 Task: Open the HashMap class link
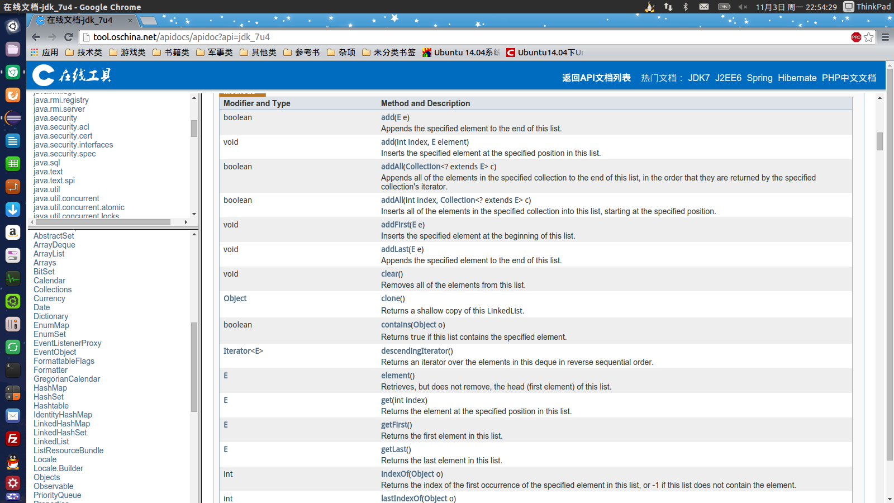(x=50, y=388)
